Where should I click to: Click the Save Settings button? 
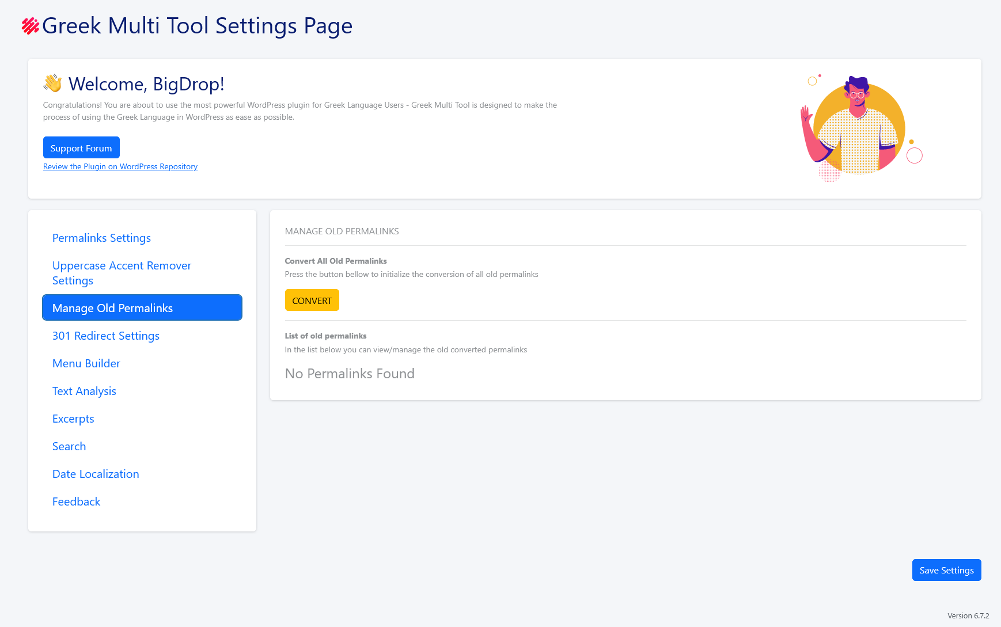pyautogui.click(x=946, y=571)
